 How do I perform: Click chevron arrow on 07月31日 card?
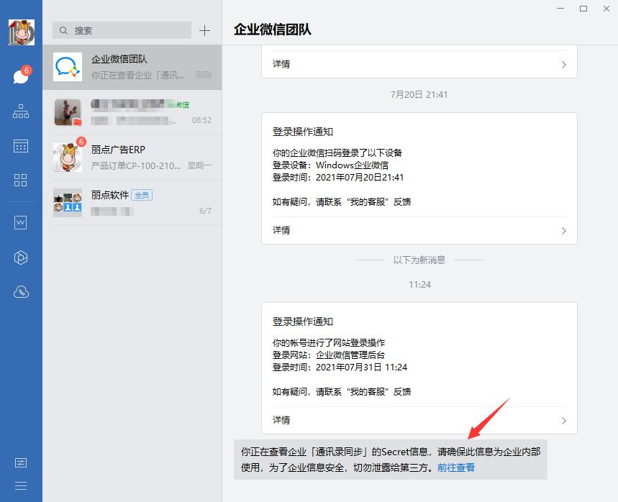(x=564, y=421)
